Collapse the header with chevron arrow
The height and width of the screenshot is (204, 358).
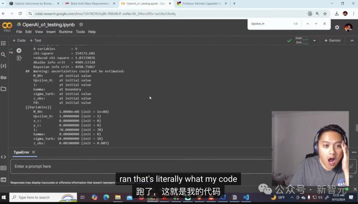pos(352,41)
